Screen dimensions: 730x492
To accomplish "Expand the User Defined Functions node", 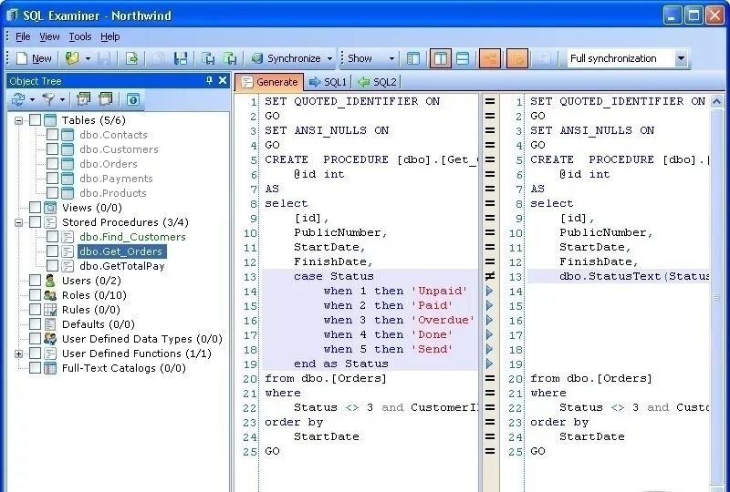I will click(18, 354).
